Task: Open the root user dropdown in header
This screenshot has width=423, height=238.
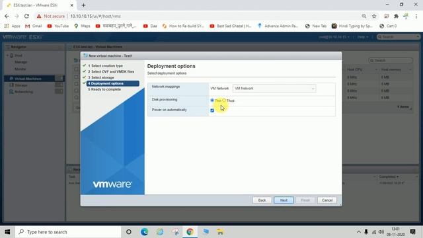Action: (x=334, y=37)
